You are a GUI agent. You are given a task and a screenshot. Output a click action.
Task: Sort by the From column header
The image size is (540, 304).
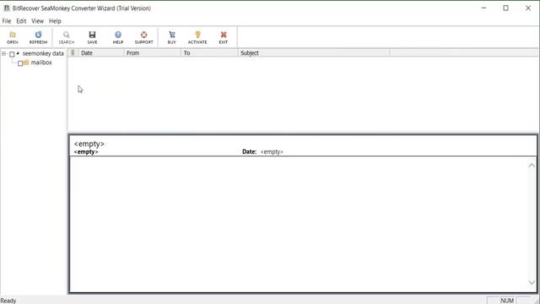coord(152,52)
